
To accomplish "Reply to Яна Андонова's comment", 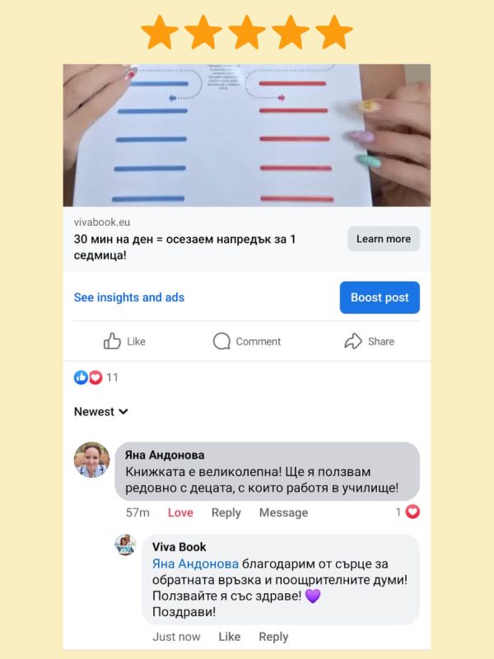I will tap(226, 512).
